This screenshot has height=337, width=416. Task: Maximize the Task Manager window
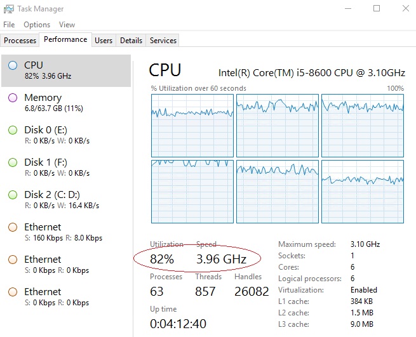pyautogui.click(x=377, y=8)
